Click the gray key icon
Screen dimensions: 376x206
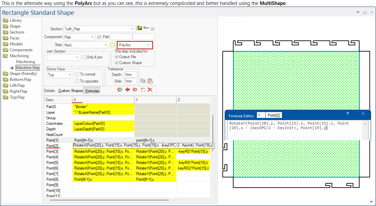click(146, 28)
